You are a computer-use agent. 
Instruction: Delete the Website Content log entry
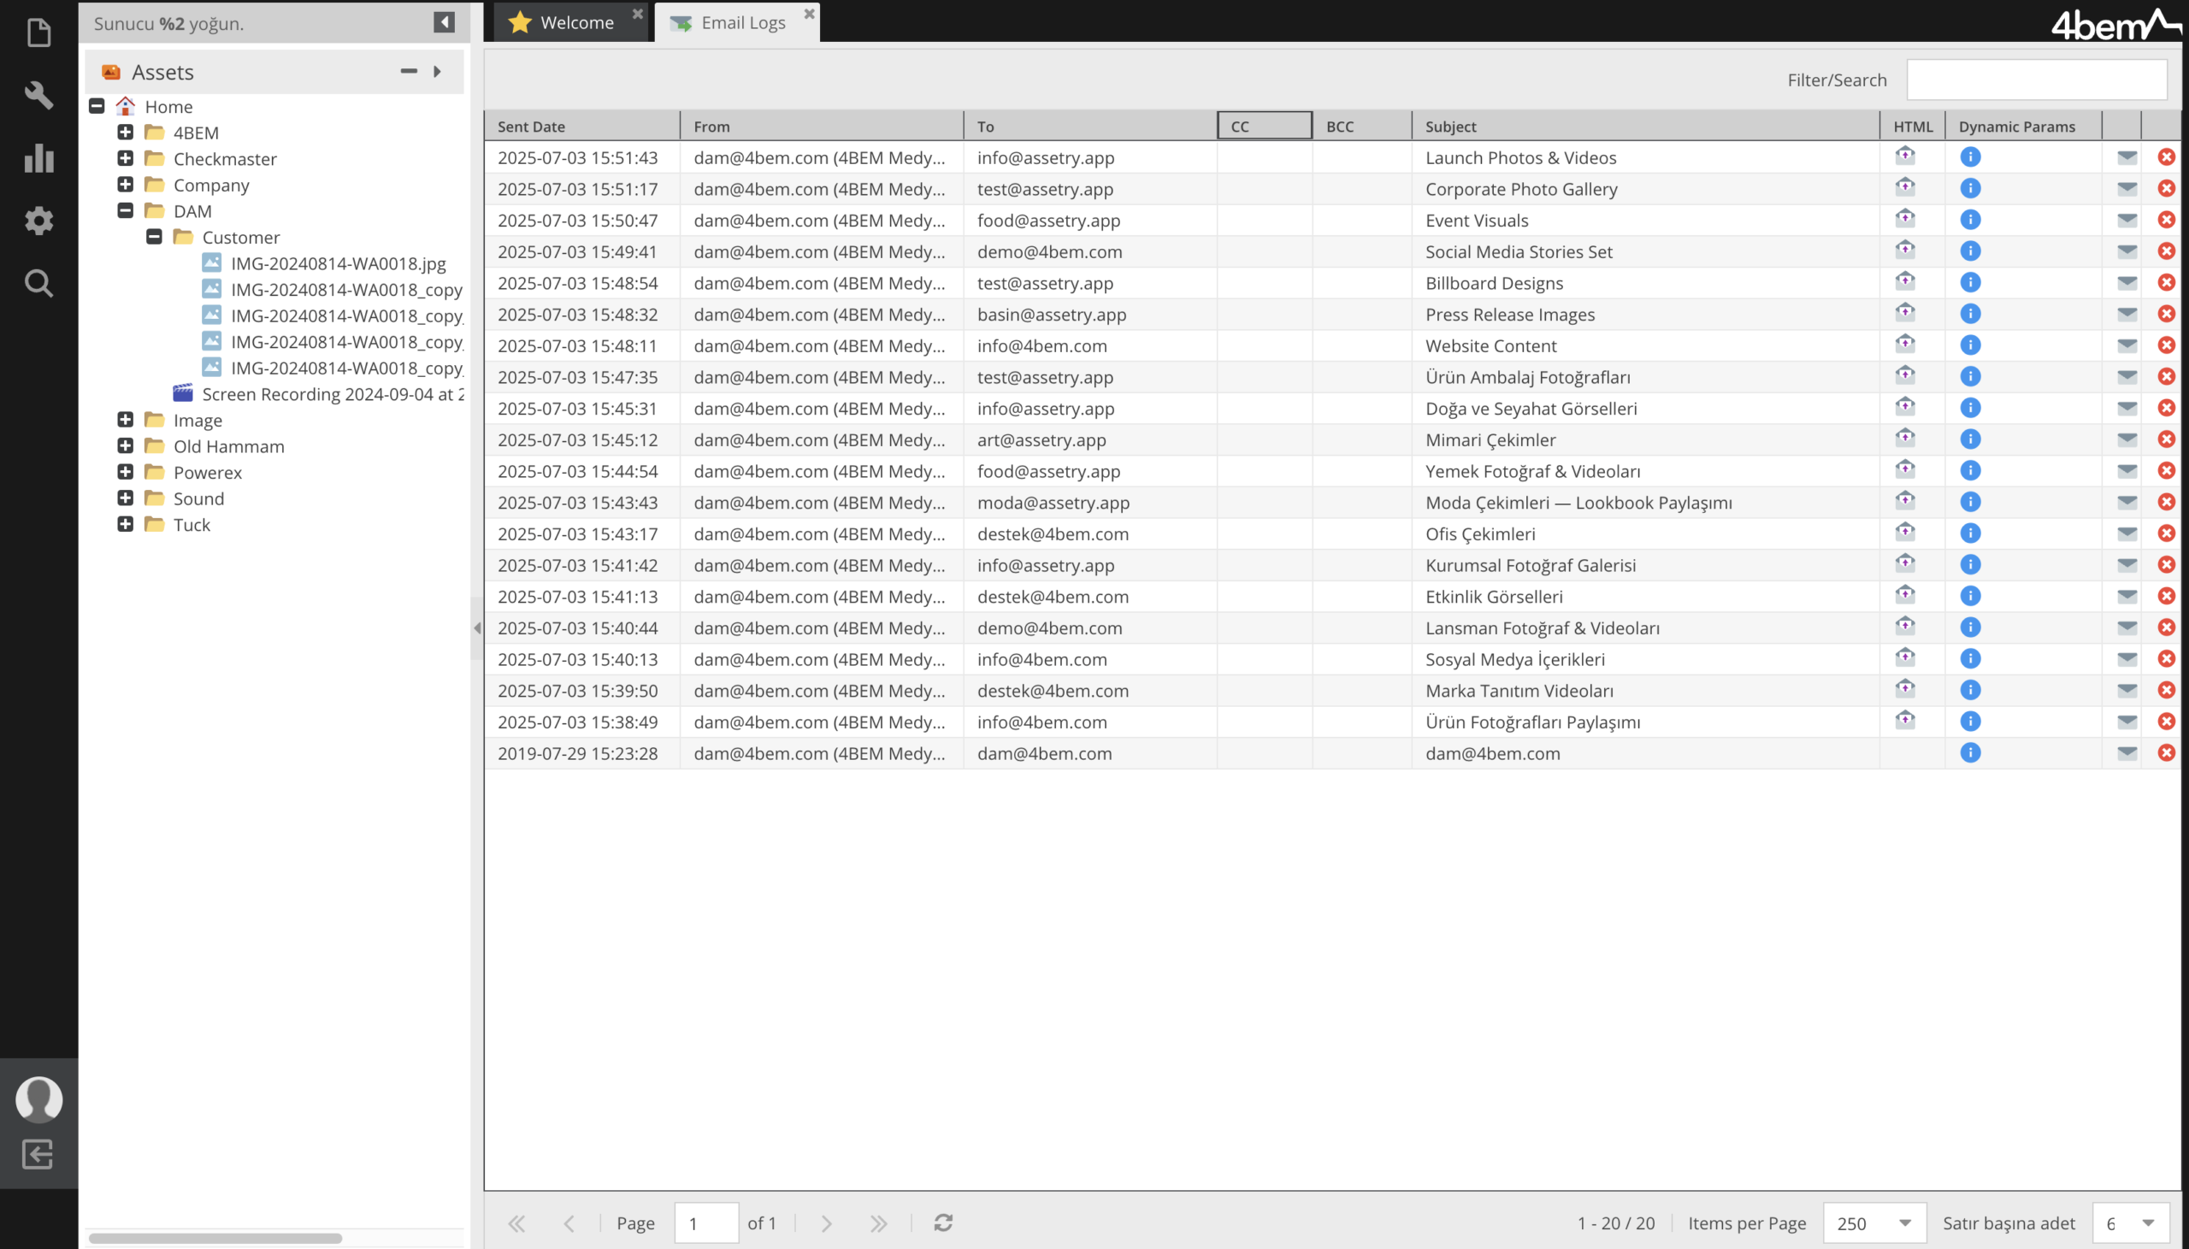[x=2166, y=345]
